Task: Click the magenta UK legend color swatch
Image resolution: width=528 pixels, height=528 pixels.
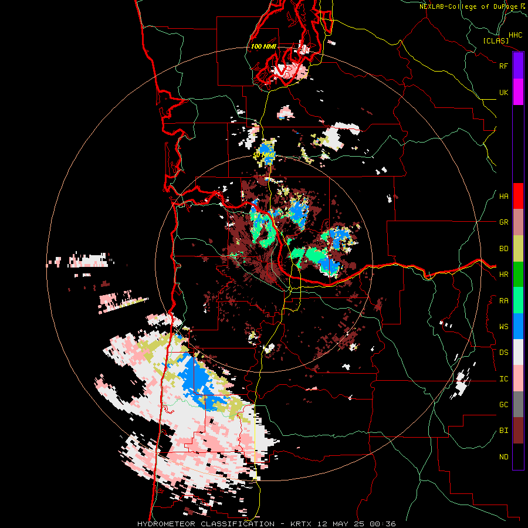Action: point(518,92)
